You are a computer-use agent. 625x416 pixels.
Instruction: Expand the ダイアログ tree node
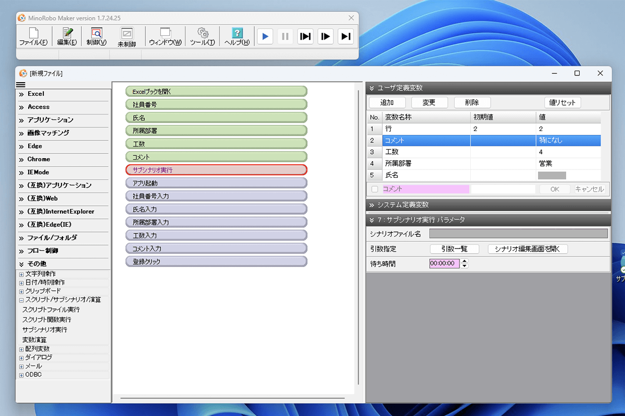pos(21,358)
